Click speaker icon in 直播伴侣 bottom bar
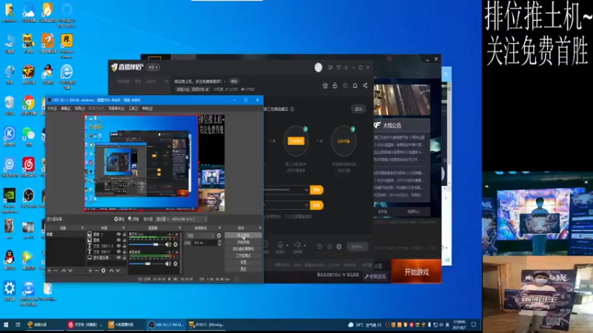This screenshot has width=593, height=333. pos(297,245)
